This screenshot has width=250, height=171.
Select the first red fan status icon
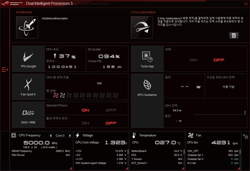pyautogui.click(x=56, y=95)
